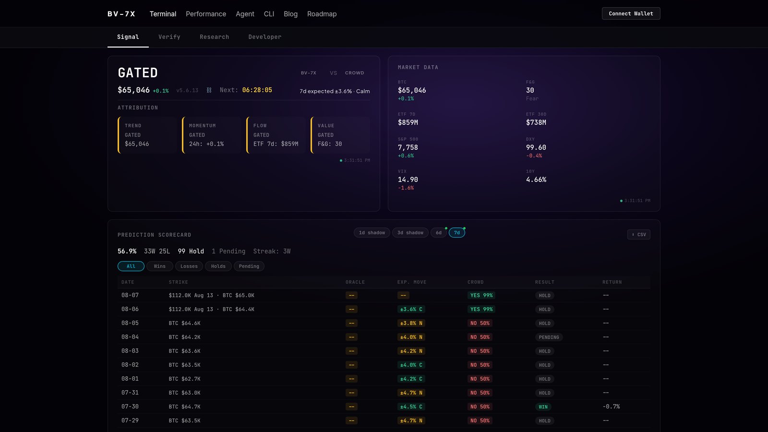
Task: Click the HOLD badge in the 07-31 row
Action: pyautogui.click(x=545, y=393)
